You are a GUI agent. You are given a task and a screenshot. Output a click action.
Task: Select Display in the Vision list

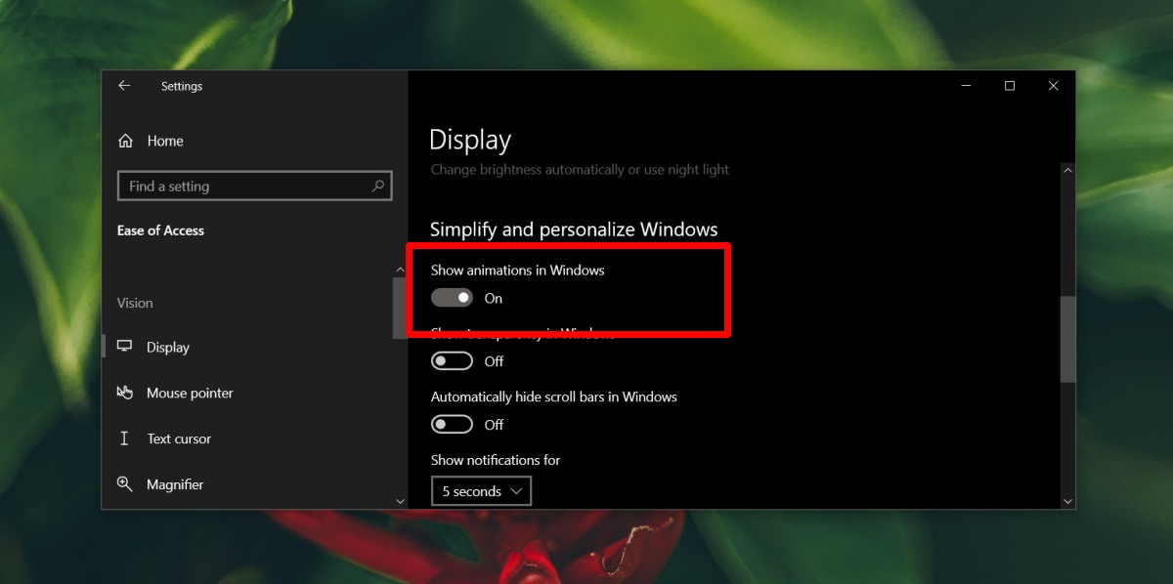point(168,347)
